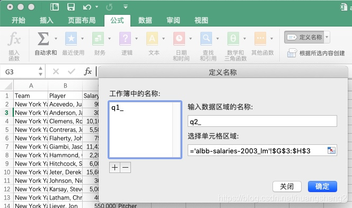The width and height of the screenshot is (352, 208).
Task: Open the Financial functions icon
Action: click(98, 39)
